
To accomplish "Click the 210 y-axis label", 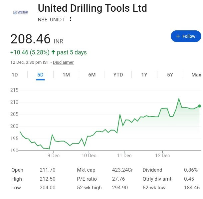I will (14, 102).
